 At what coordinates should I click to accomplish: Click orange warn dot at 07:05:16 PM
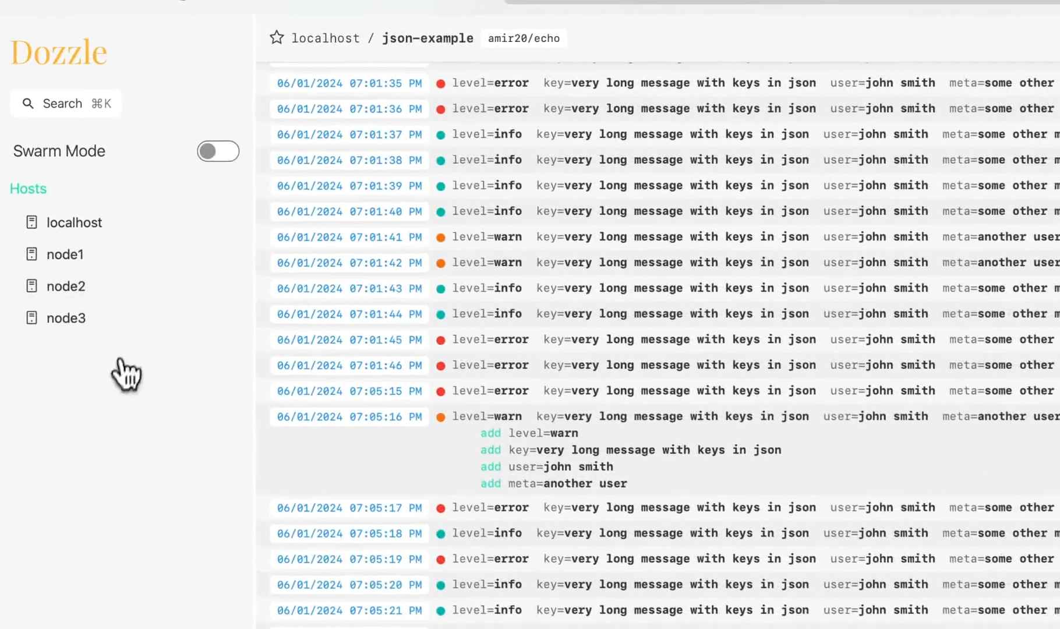[441, 417]
